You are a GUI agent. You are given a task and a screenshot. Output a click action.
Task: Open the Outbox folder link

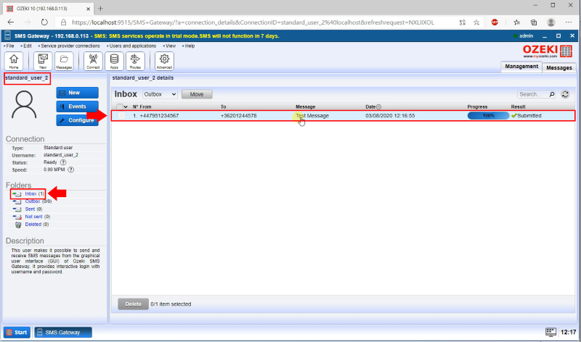coord(33,201)
